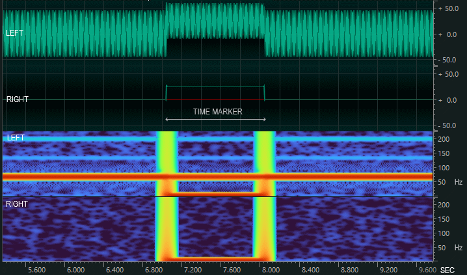Click the RIGHT label in the spectrogram
Viewport: 467px width, 275px height.
tap(17, 204)
